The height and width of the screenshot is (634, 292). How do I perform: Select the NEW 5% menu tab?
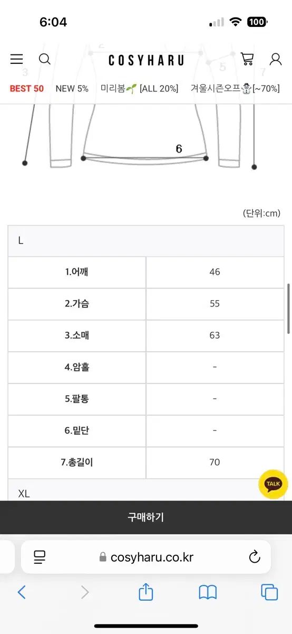tap(72, 88)
